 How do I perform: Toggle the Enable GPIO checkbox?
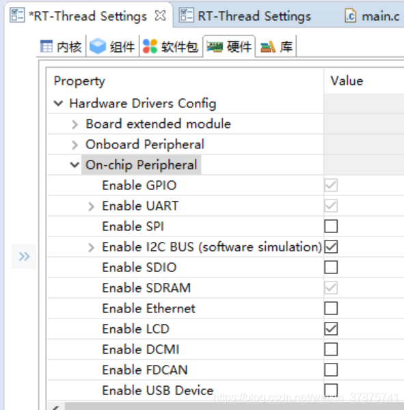coord(331,185)
